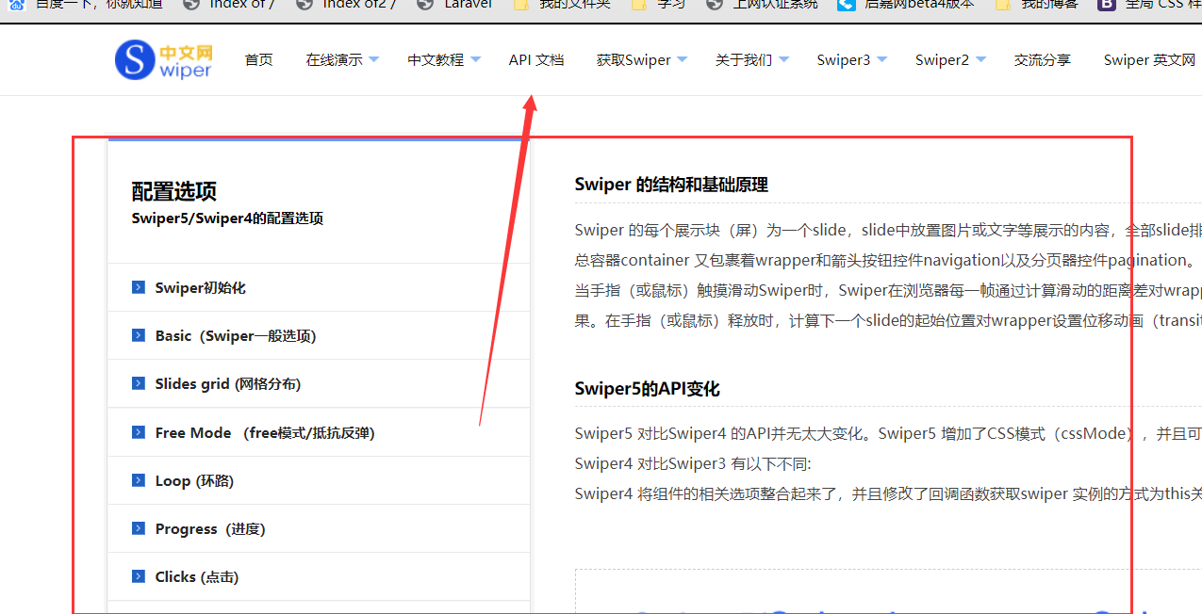Click the Swiper 中文网 logo
Viewport: 1202px width, 614px height.
pos(163,59)
